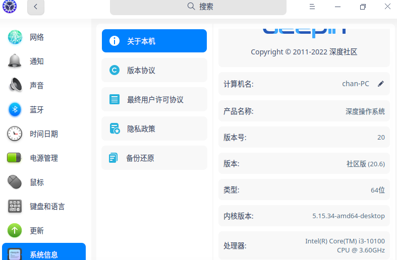Click the 版本号 label
397x260 pixels.
point(235,138)
